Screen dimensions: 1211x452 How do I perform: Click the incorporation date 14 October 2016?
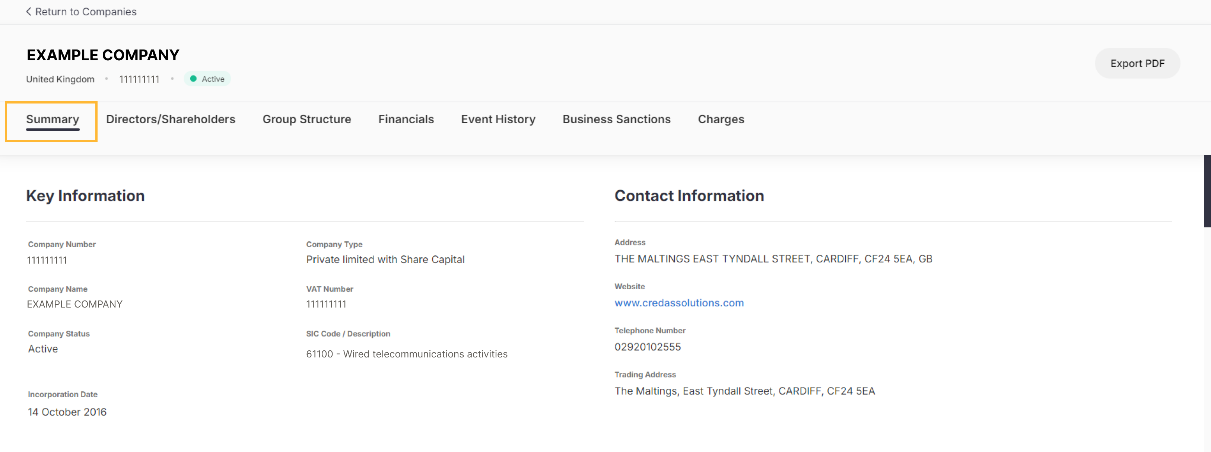click(67, 412)
